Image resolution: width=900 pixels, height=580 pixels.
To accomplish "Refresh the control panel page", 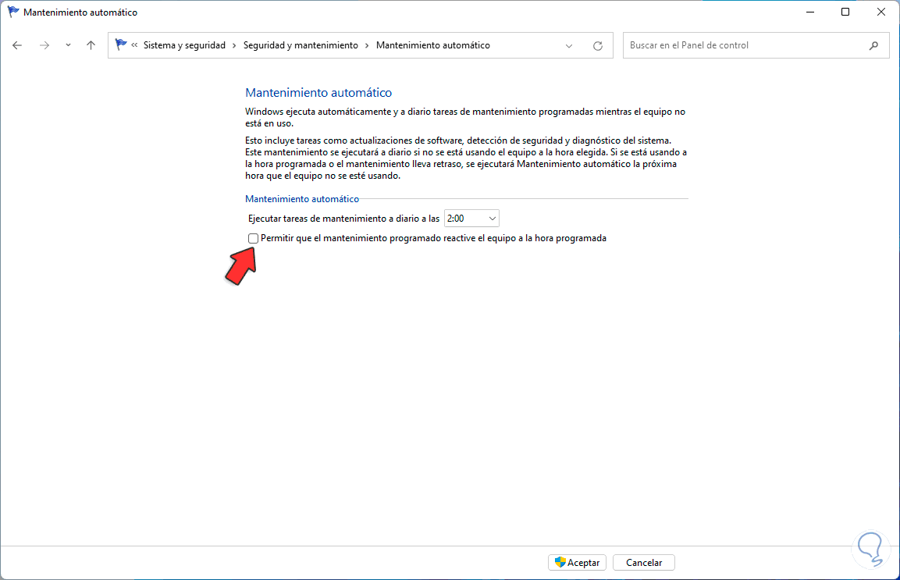I will 597,46.
